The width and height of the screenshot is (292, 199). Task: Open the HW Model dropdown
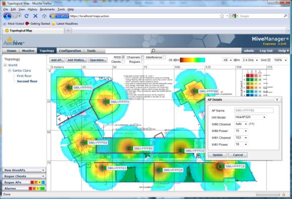click(250, 117)
